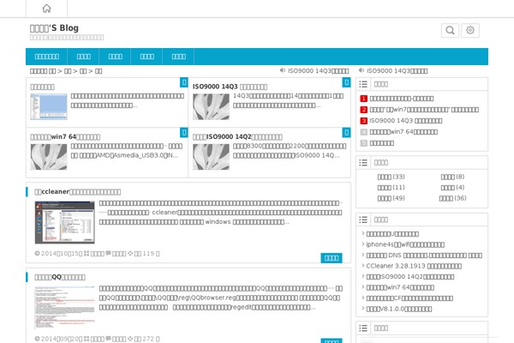Image resolution: width=514 pixels, height=343 pixels.
Task: Click the ISO9000 14Q3 ticker text above the cards
Action: click(x=319, y=71)
